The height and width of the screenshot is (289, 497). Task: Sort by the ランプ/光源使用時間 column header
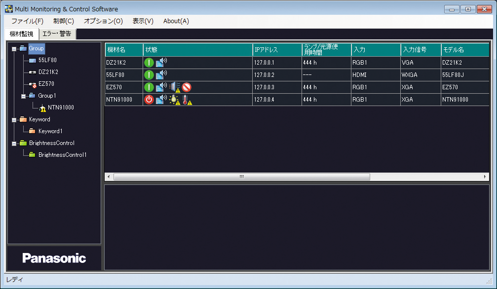point(327,50)
